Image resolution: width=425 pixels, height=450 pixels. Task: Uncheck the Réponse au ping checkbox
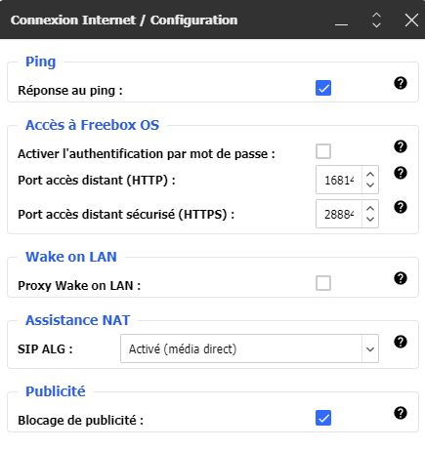tap(323, 88)
